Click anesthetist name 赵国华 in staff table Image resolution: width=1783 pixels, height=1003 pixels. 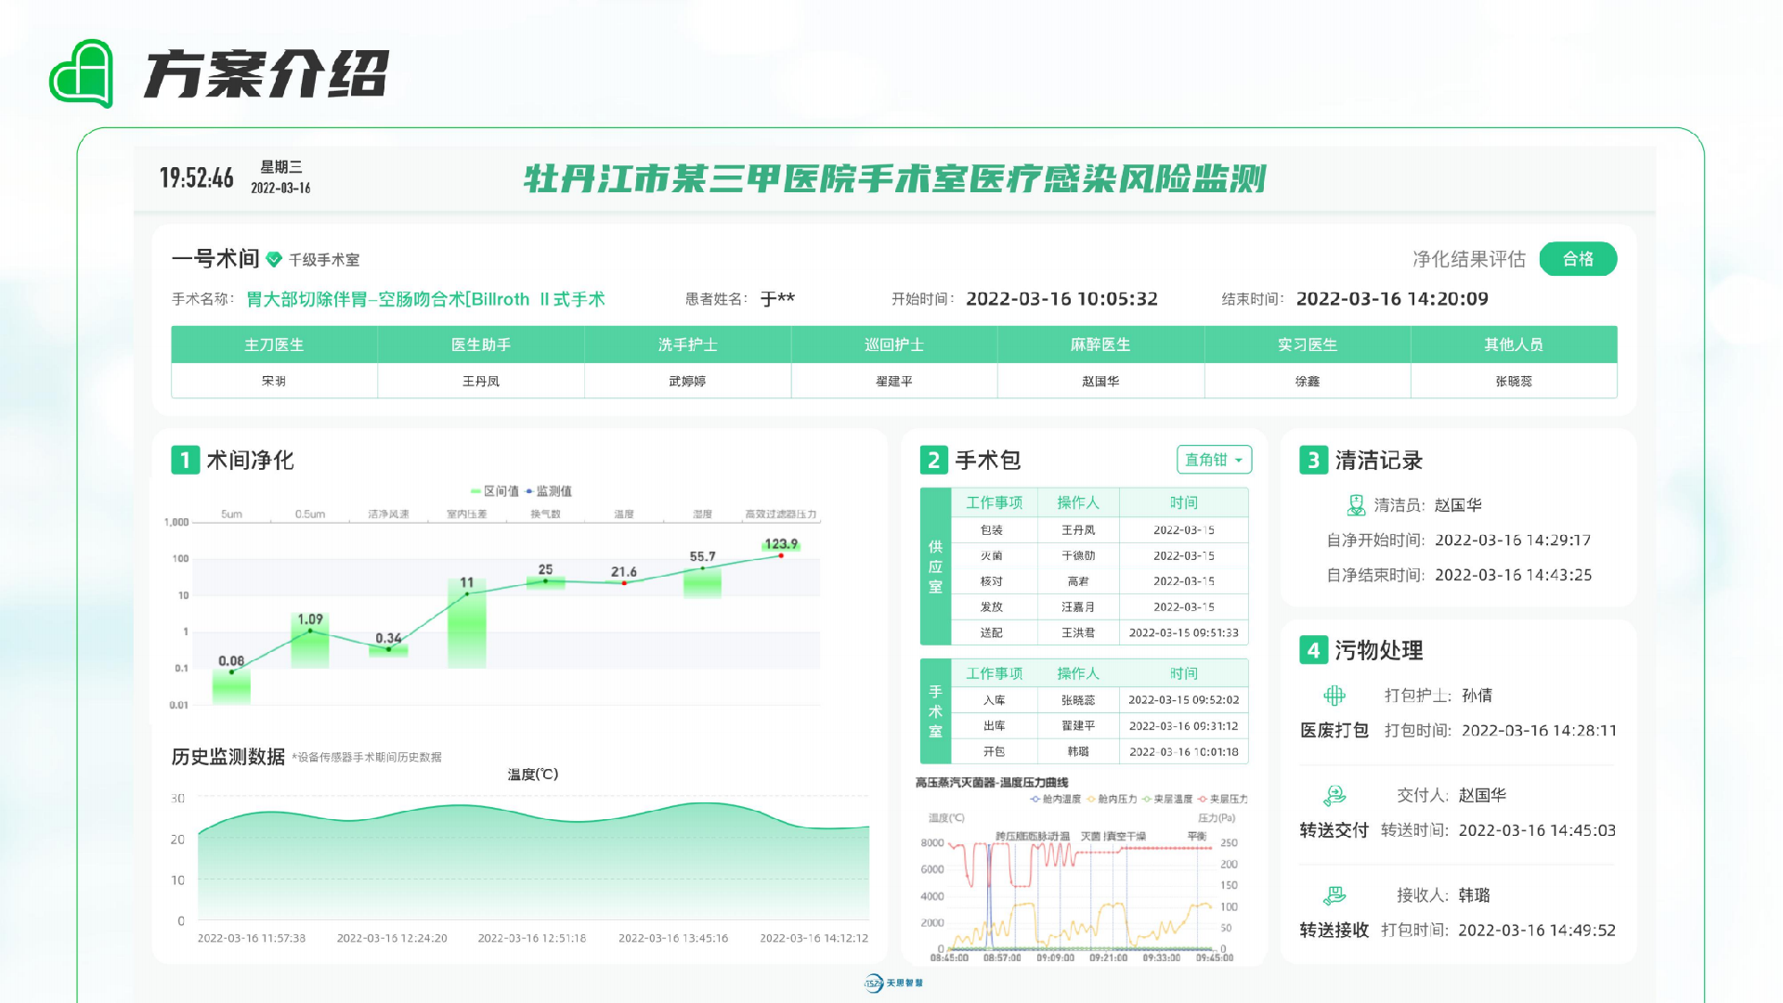tap(1100, 381)
